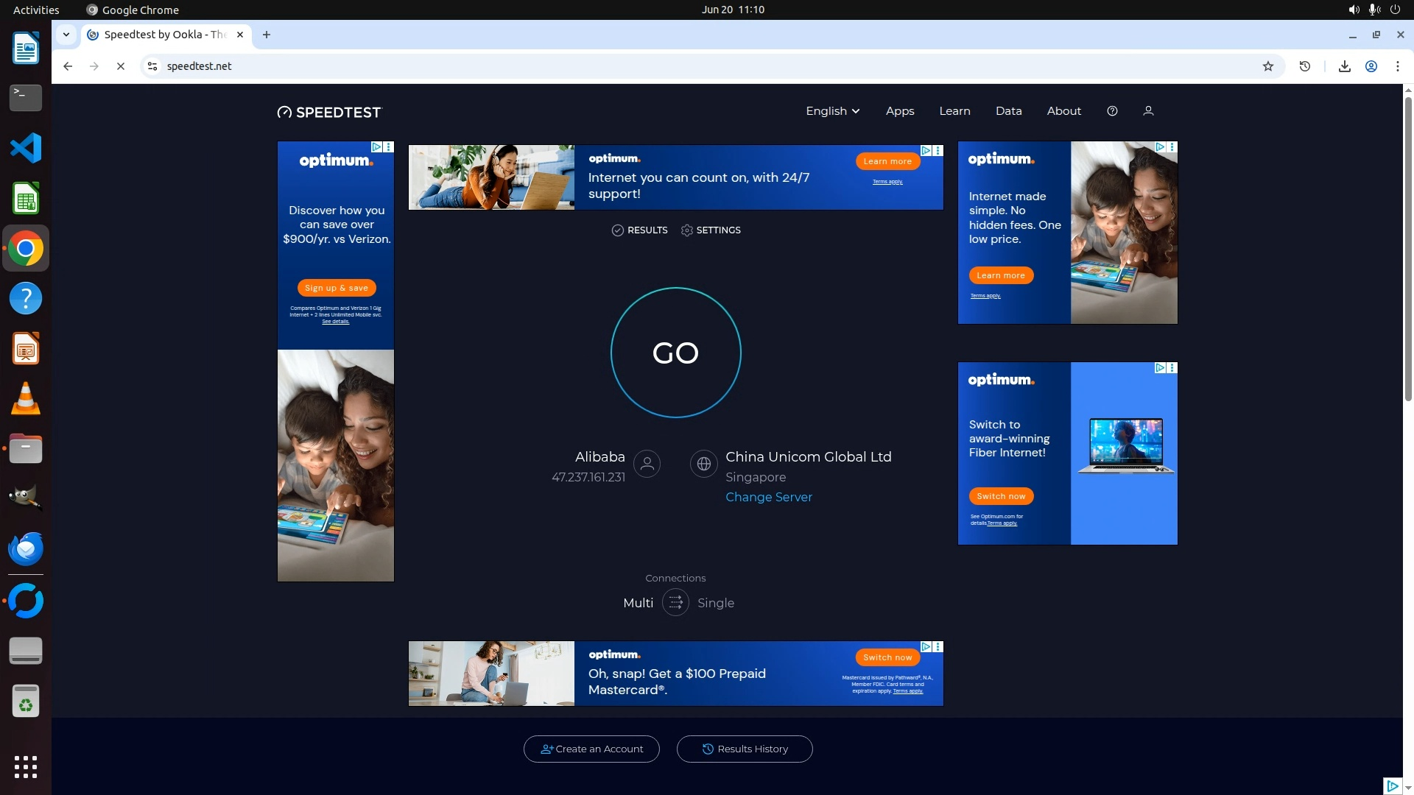Viewport: 1414px width, 795px height.
Task: Expand the English language dropdown
Action: 832,111
